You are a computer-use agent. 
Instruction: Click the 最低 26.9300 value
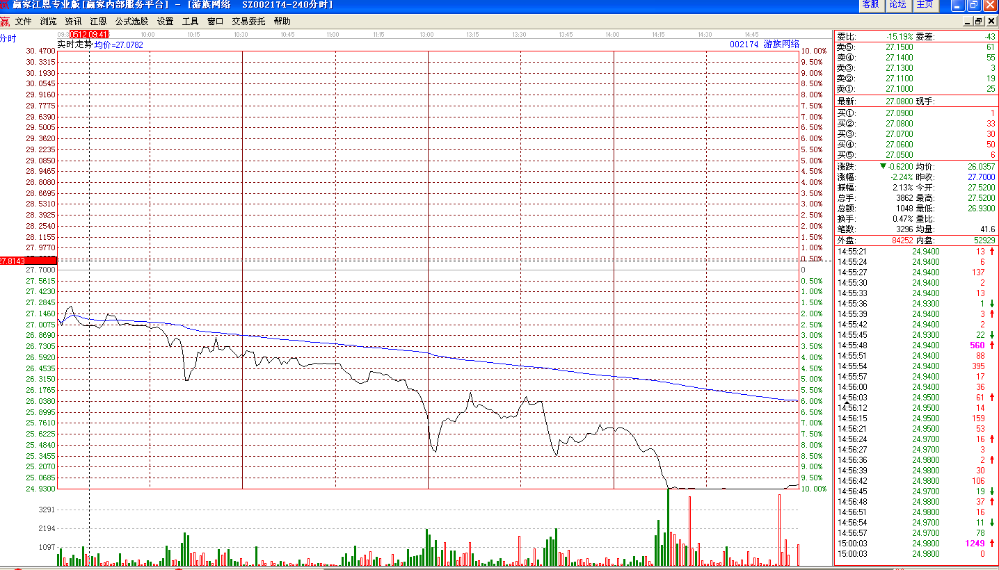click(x=982, y=209)
